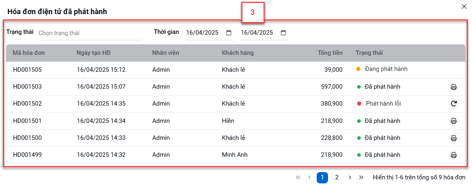
Task: Open calendar for start date field
Action: click(229, 32)
